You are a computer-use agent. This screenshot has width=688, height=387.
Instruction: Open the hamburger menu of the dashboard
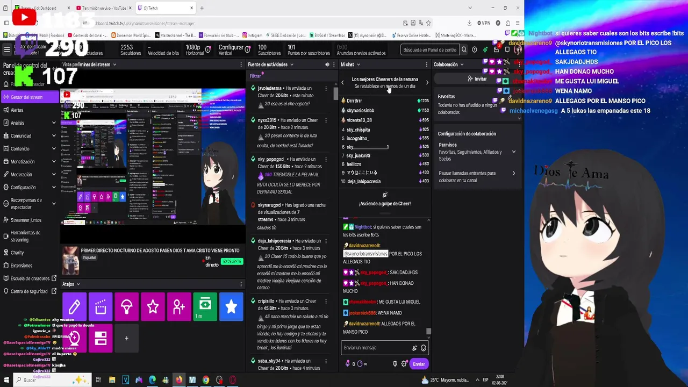point(6,49)
